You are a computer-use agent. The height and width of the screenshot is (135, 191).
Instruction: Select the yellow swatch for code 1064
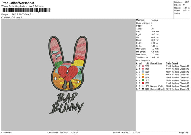pos(143,75)
